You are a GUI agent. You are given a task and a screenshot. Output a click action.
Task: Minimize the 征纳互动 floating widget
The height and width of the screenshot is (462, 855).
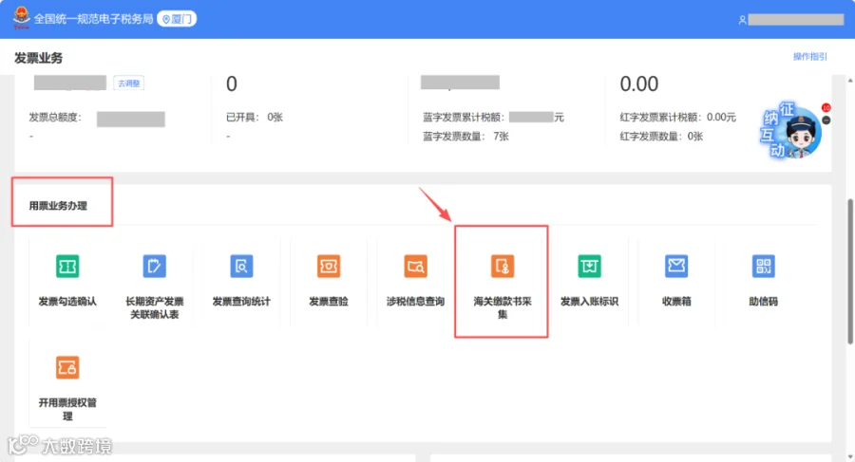click(826, 120)
